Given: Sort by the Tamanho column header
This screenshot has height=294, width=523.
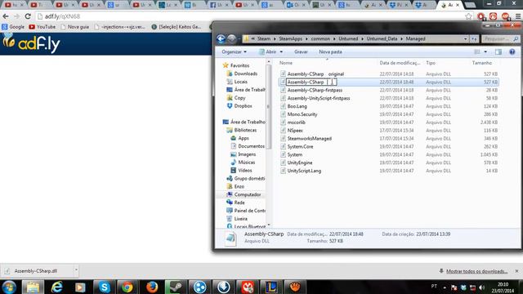Looking at the screenshot, I should [482, 63].
